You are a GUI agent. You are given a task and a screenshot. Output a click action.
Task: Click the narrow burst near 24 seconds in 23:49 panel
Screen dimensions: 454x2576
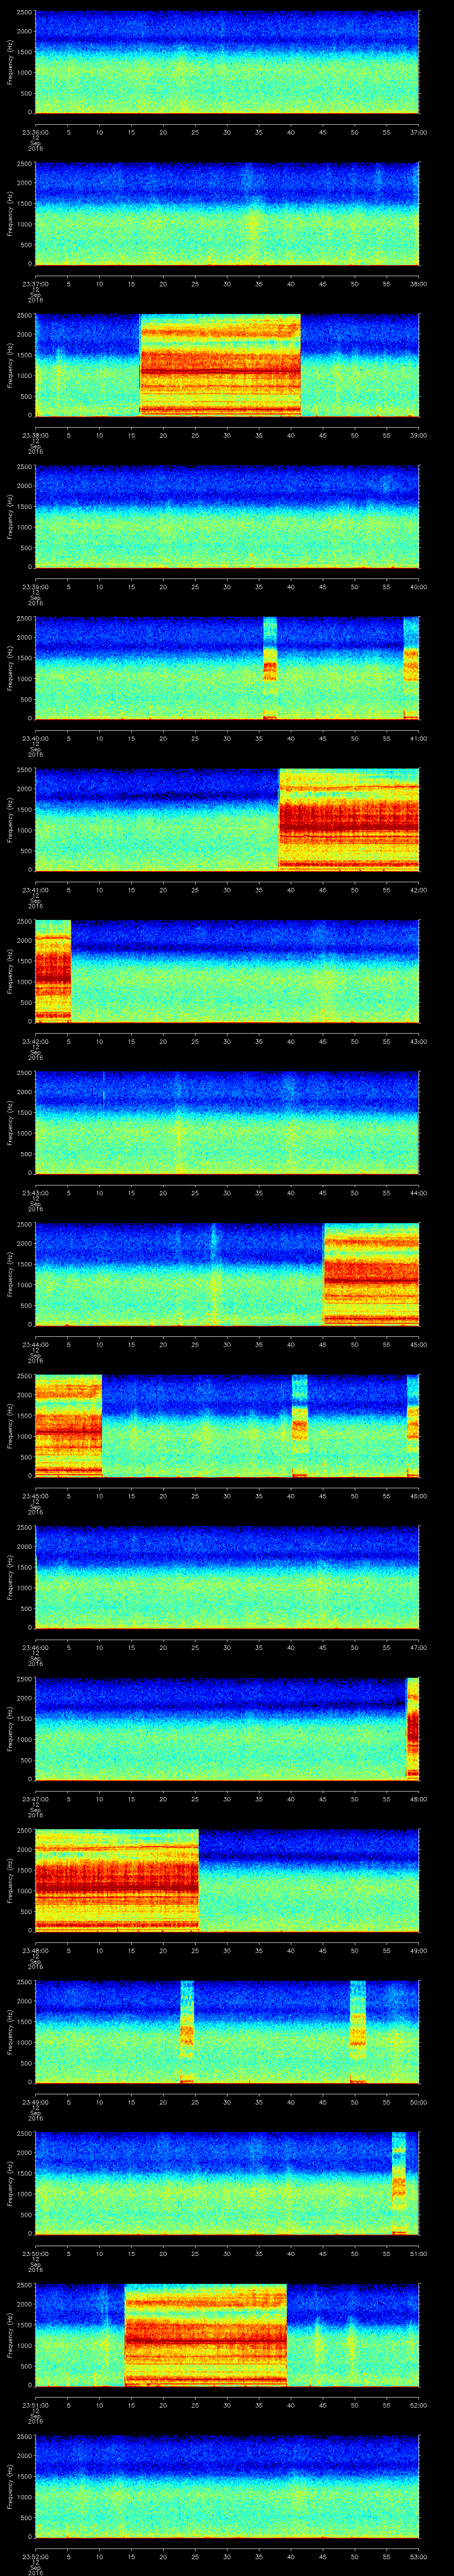click(x=187, y=2031)
